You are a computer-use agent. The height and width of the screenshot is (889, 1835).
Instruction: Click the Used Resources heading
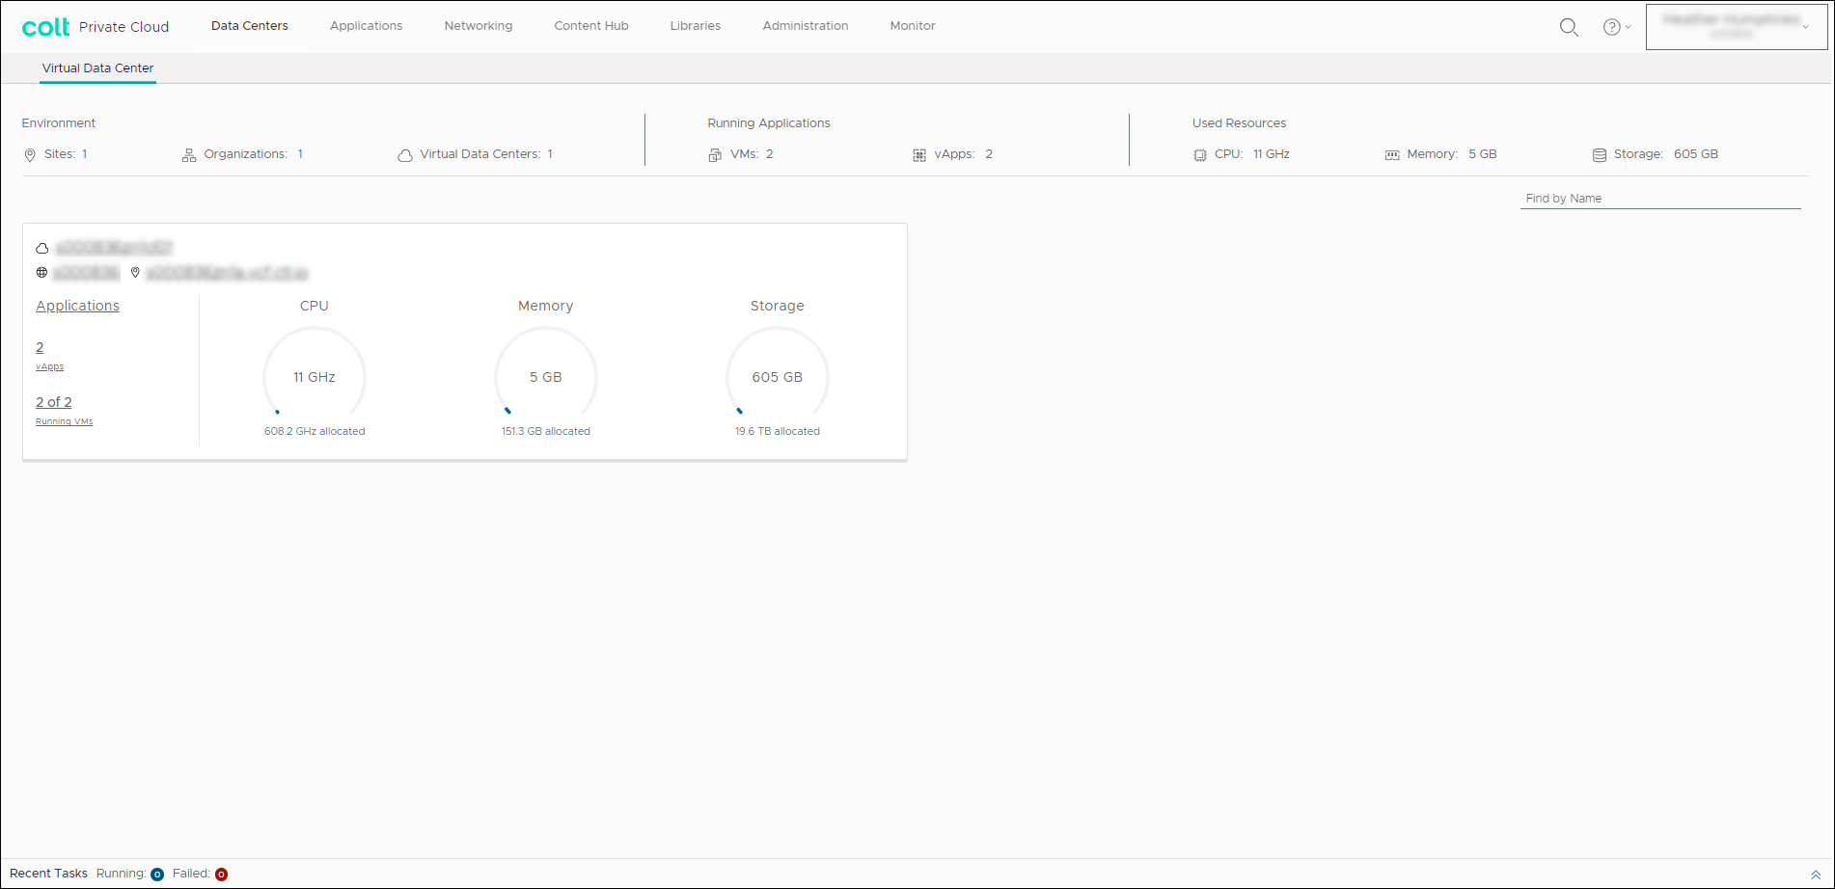1239,123
